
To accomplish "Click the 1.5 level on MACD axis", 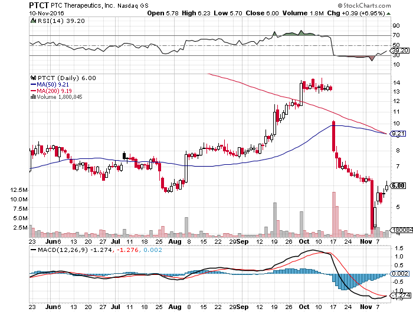I will (x=399, y=248).
